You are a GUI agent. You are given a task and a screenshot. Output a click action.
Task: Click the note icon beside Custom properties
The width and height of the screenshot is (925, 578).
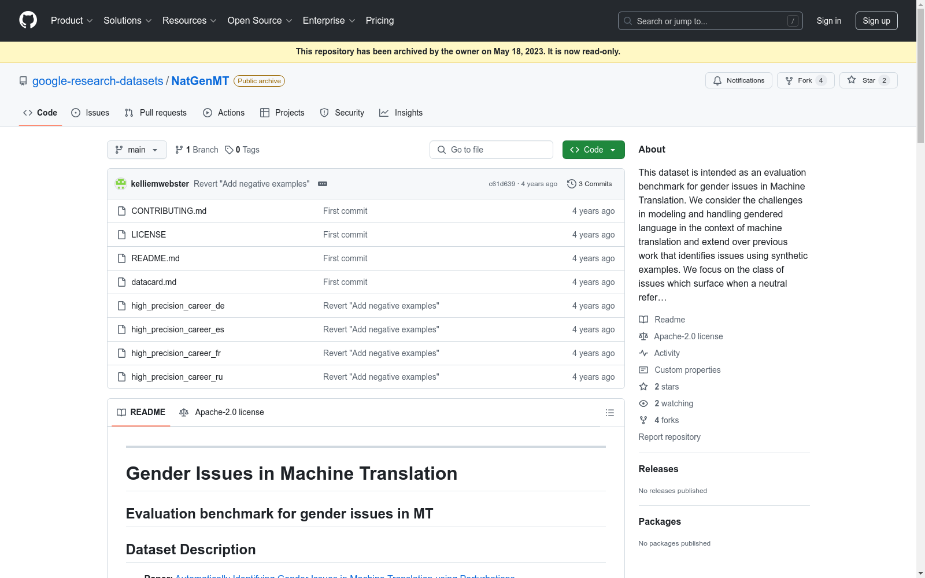pos(643,370)
